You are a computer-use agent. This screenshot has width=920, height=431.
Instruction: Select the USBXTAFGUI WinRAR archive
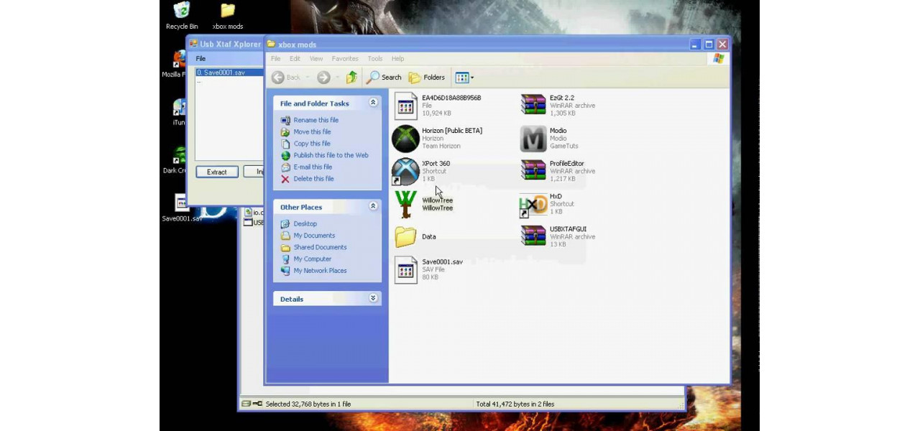click(x=533, y=236)
